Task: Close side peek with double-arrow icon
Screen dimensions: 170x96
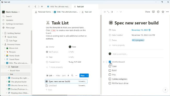Action: [105, 12]
